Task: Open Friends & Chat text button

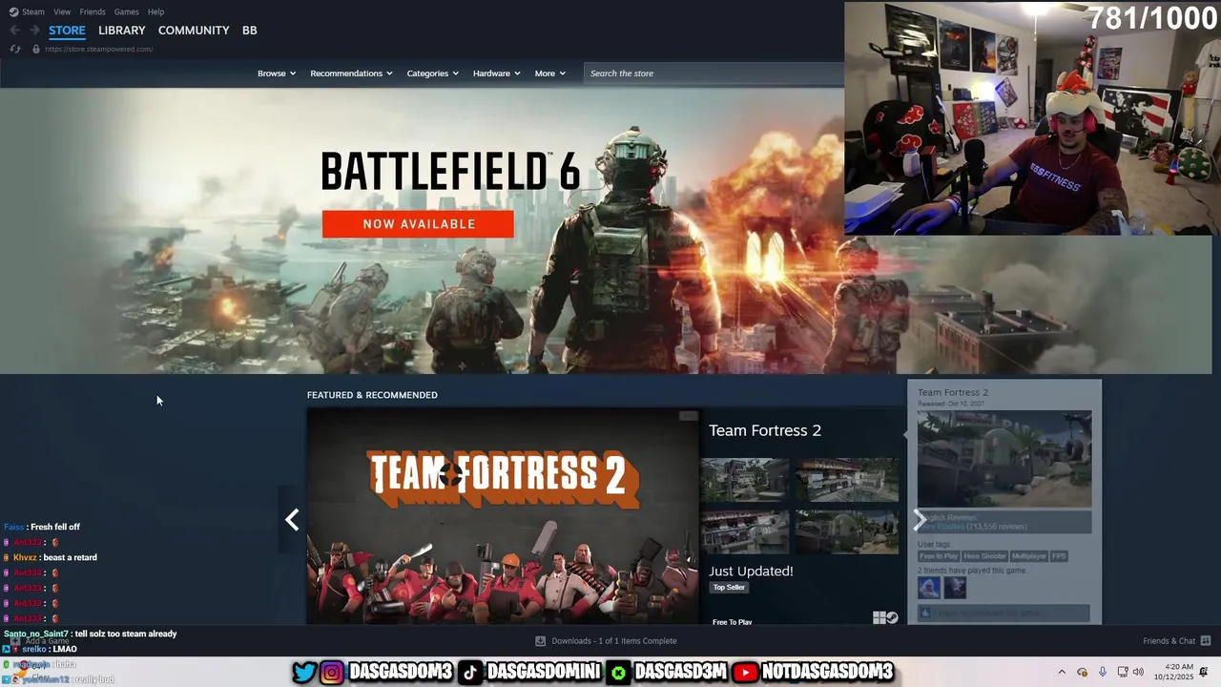Action: [1169, 641]
